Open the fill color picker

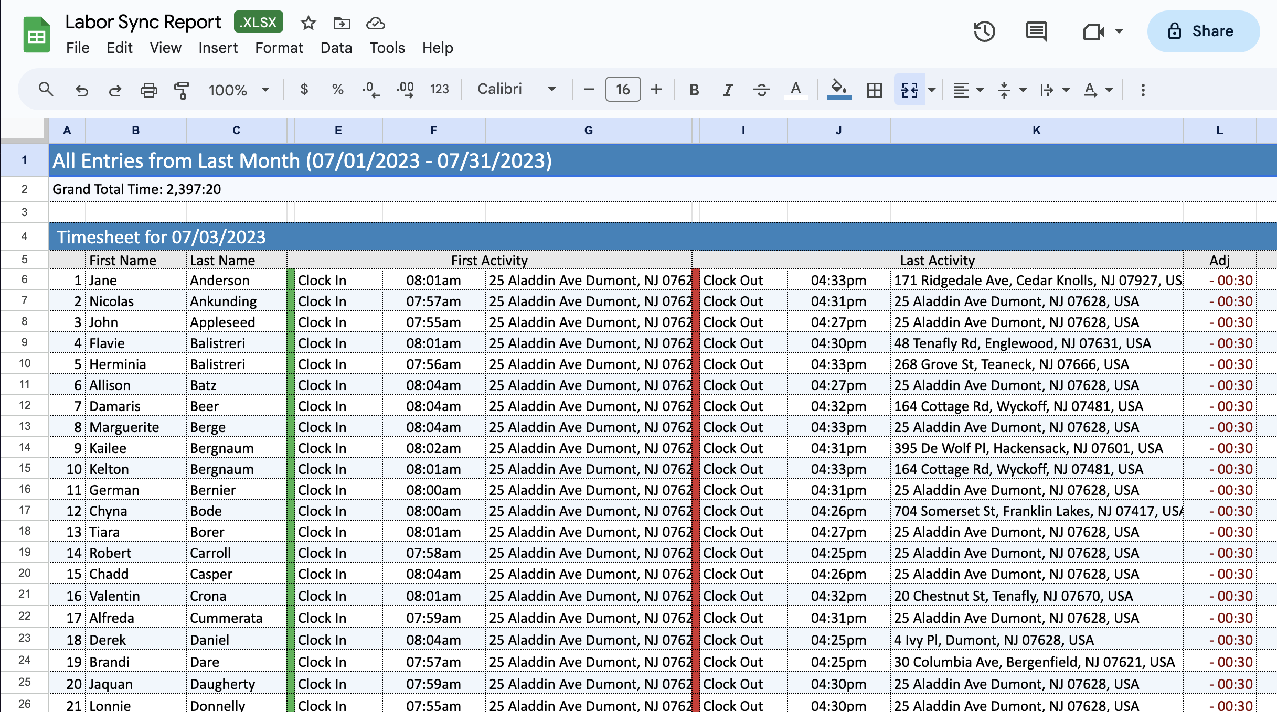pos(839,90)
